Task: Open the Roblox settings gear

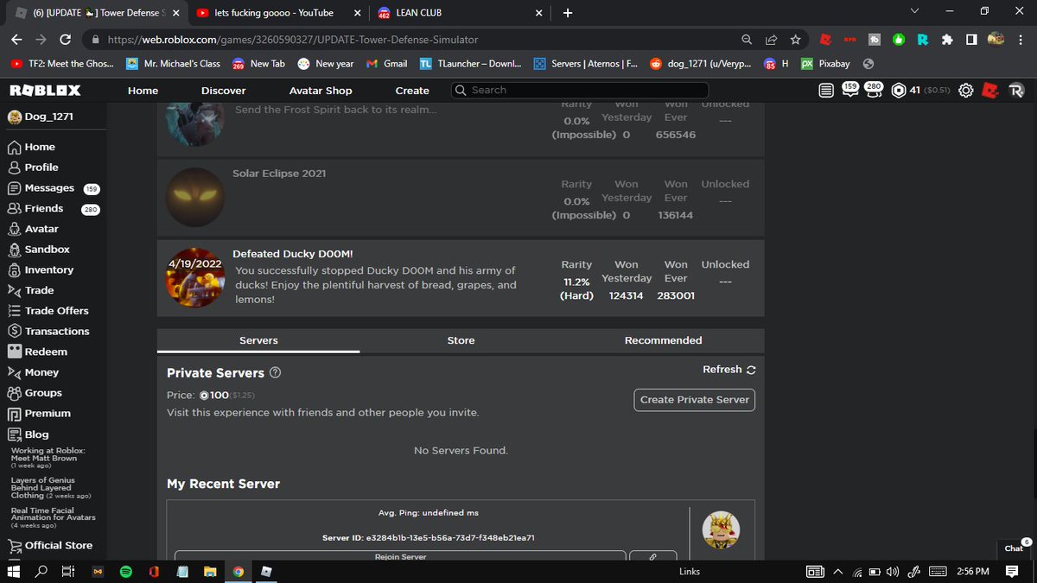Action: pos(965,91)
